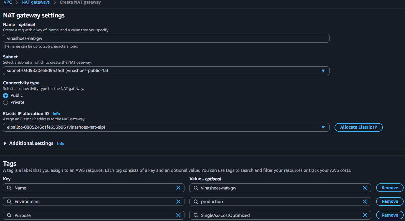Select the Public connectivity type
Image resolution: width=405 pixels, height=221 pixels.
(x=6, y=95)
